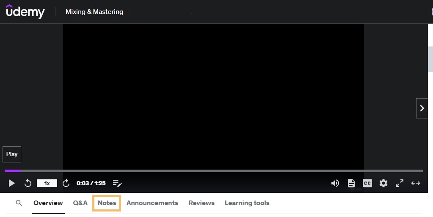Open the Learning tools tab
The image size is (433, 217).
point(247,203)
